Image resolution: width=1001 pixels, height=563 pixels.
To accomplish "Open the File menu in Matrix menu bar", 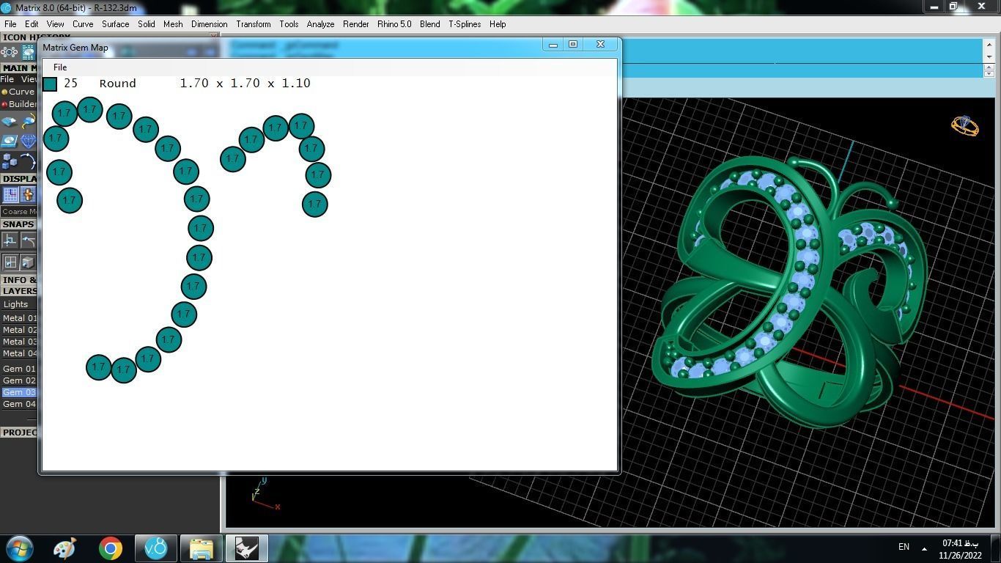I will 10,24.
